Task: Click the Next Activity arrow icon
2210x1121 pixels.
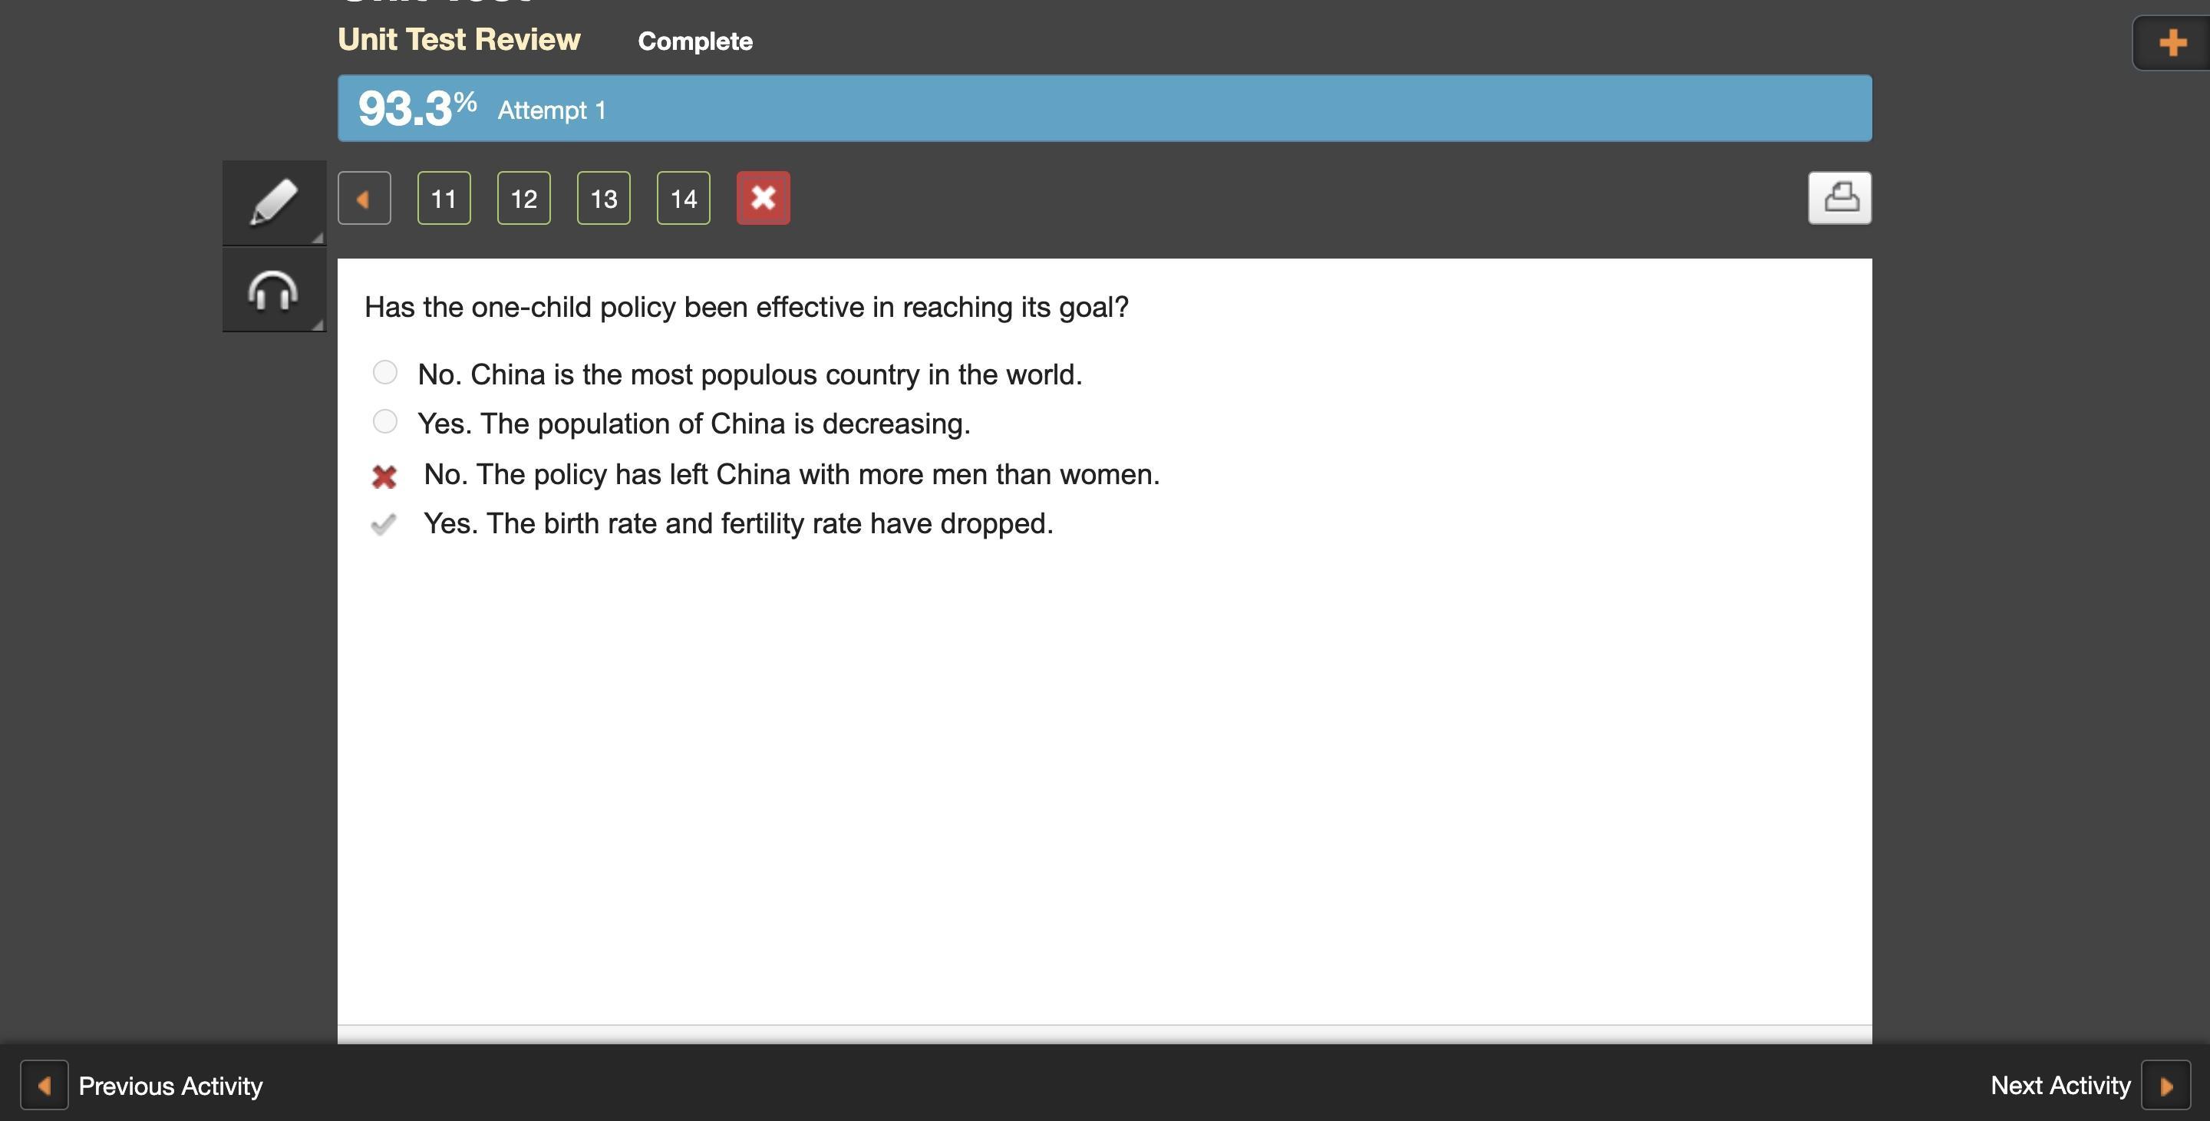Action: 2165,1086
